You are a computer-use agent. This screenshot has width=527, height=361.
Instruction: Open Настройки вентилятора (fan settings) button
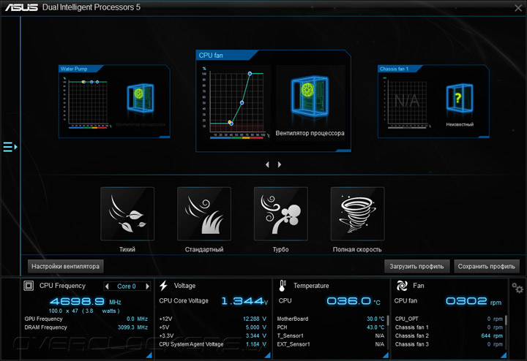point(66,267)
